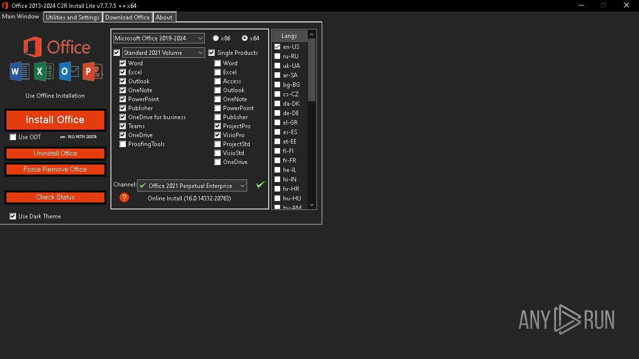639x359 pixels.
Task: Uncheck Word in the suite list
Action: 123,63
